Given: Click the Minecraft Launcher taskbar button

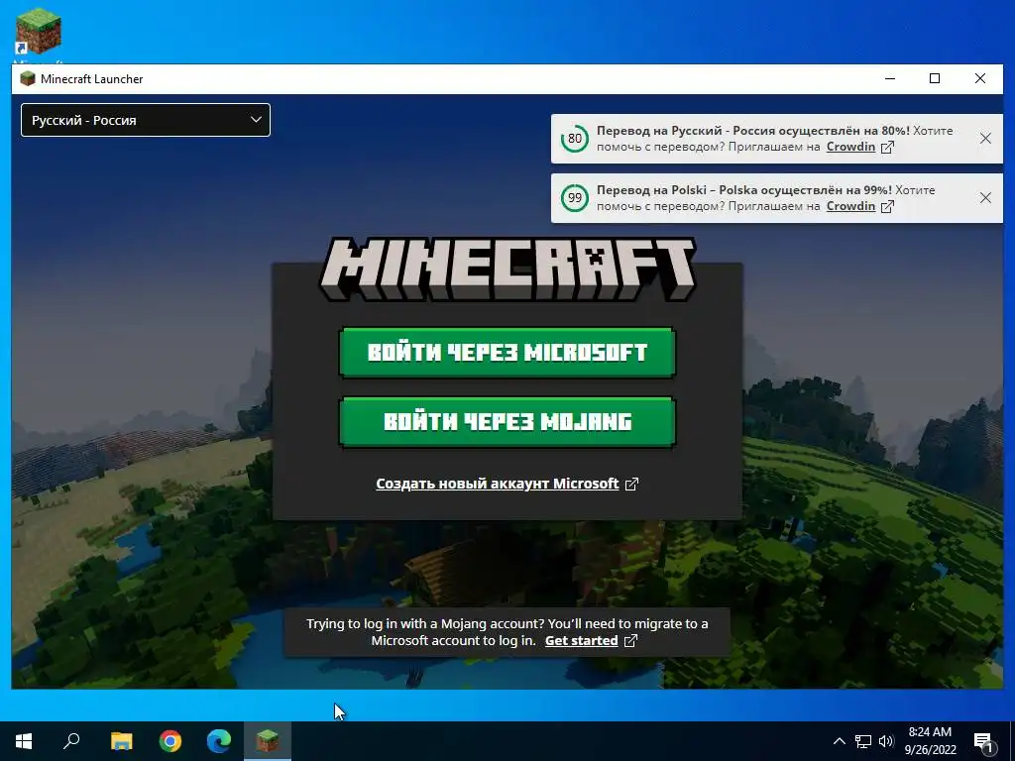Looking at the screenshot, I should point(268,741).
